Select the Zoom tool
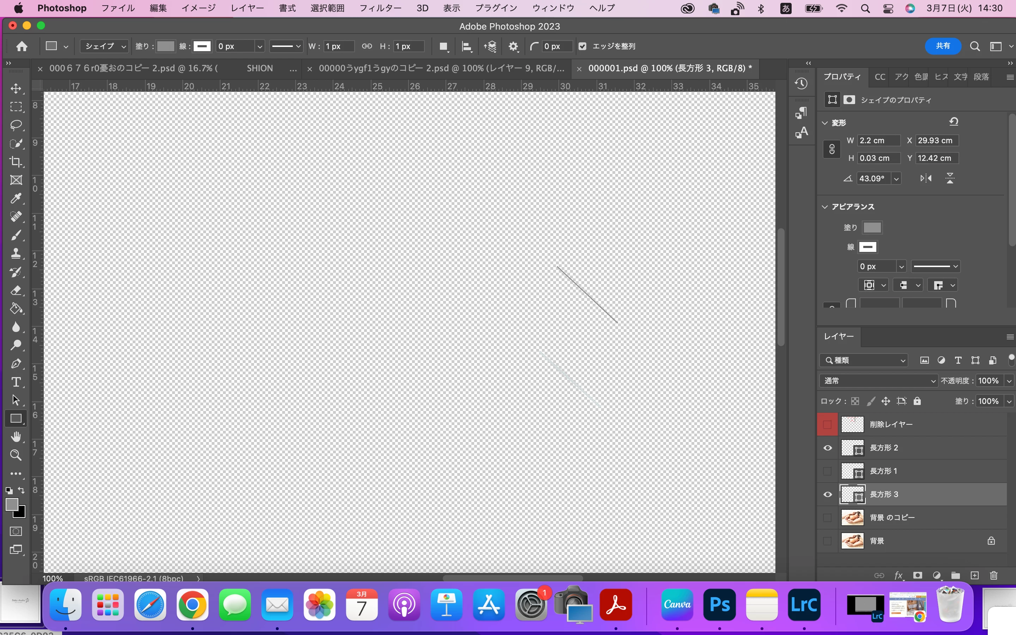Image resolution: width=1016 pixels, height=635 pixels. pyautogui.click(x=16, y=455)
